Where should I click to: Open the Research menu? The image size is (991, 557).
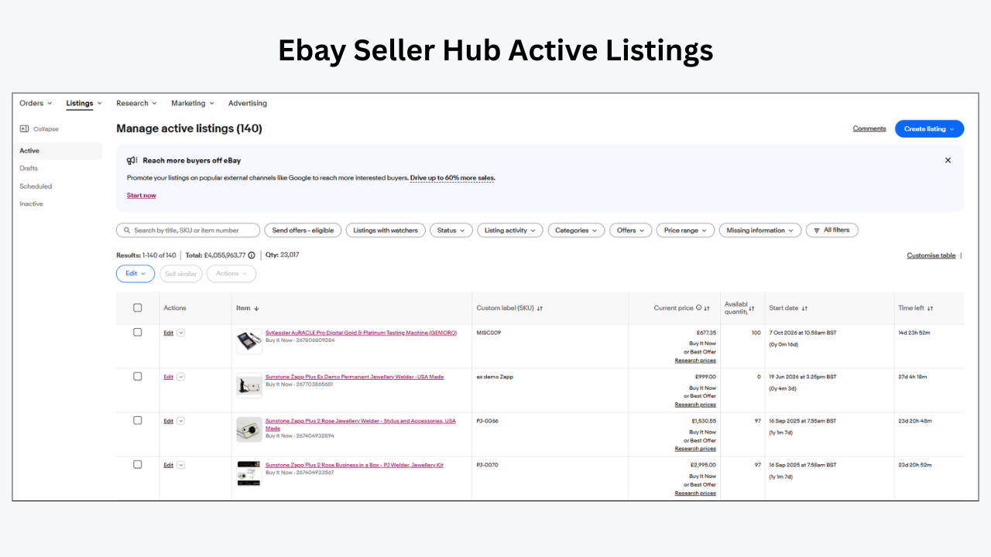[136, 103]
